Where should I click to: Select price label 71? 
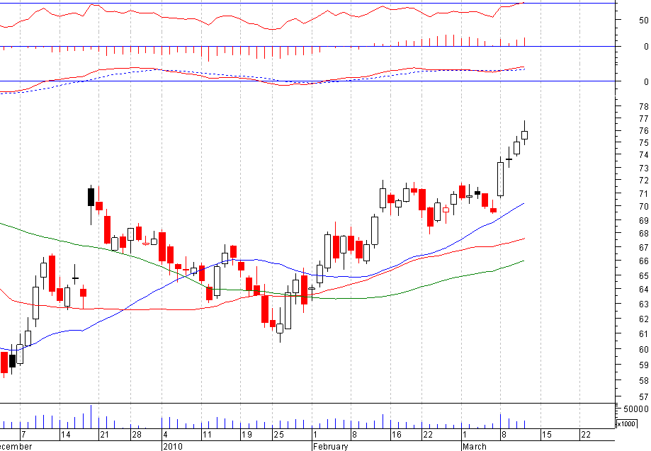[643, 194]
